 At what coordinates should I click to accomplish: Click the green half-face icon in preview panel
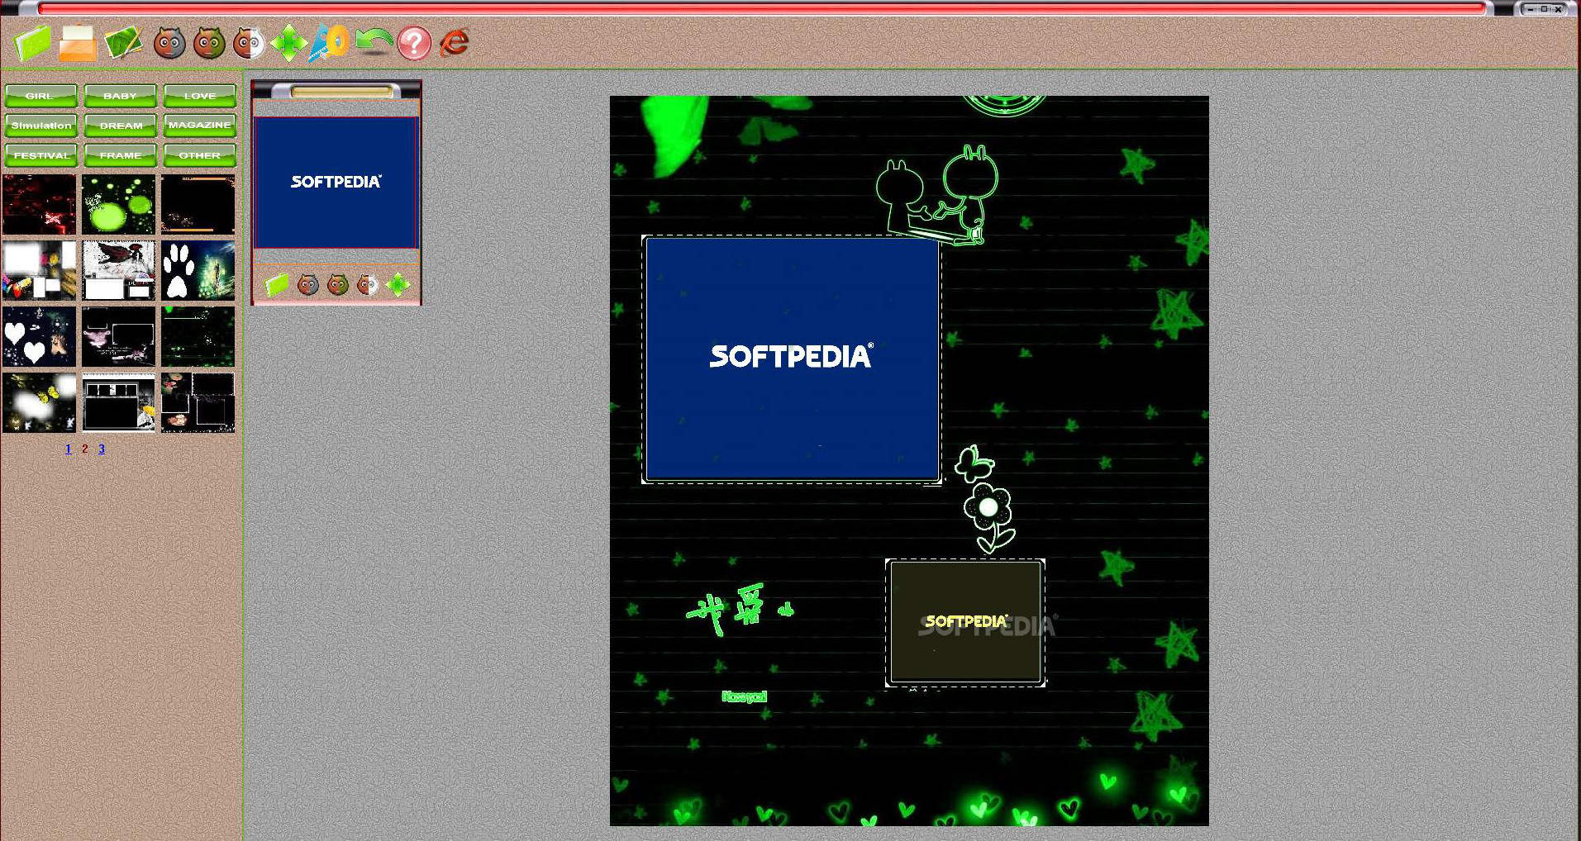(338, 285)
